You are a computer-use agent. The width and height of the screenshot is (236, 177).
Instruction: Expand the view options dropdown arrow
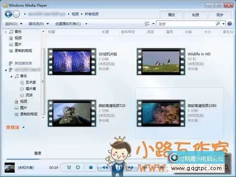pos(153,24)
